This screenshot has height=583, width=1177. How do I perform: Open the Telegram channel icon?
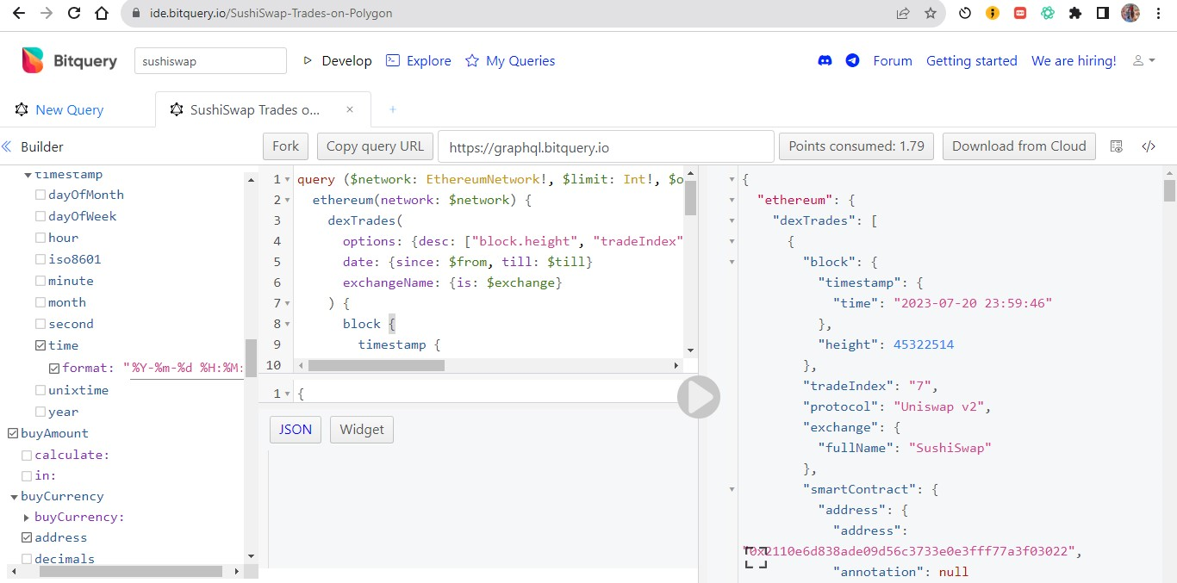852,60
